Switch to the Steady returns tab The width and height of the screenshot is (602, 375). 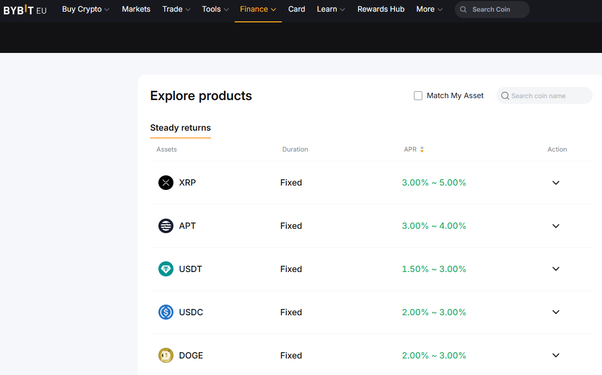pos(180,128)
